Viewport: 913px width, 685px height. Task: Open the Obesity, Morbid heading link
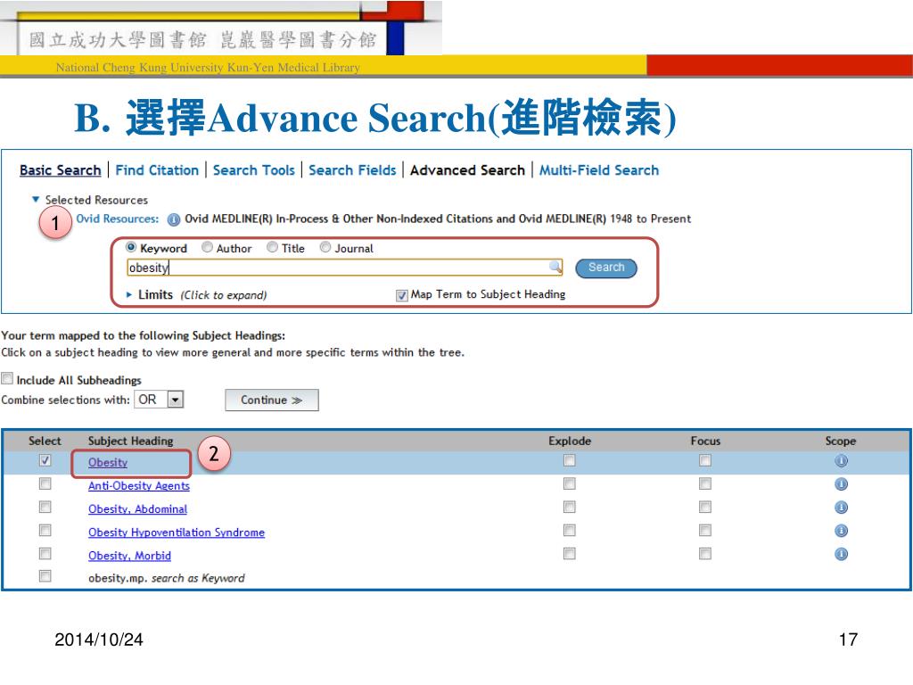(130, 556)
